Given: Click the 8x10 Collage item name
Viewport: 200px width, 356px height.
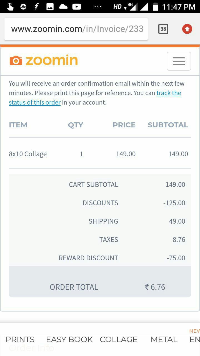Looking at the screenshot, I should point(28,154).
